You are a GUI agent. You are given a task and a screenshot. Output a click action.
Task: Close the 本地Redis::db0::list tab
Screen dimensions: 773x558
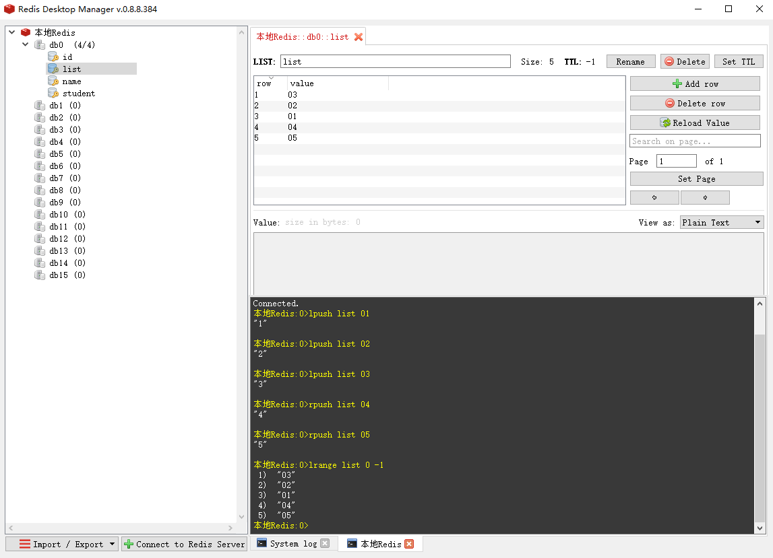359,37
